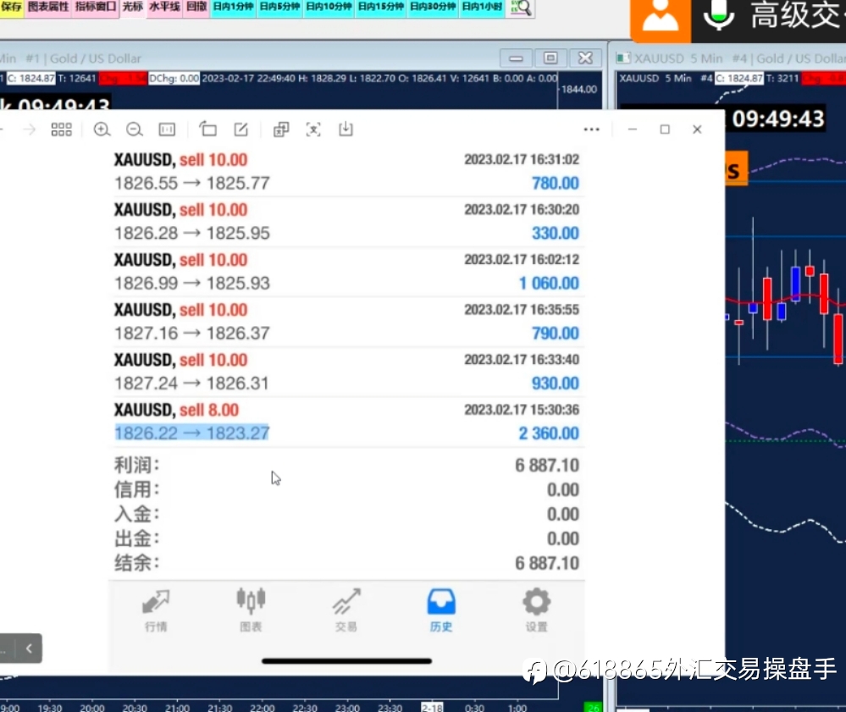
Task: Click the 信用 credit row
Action: pos(346,490)
